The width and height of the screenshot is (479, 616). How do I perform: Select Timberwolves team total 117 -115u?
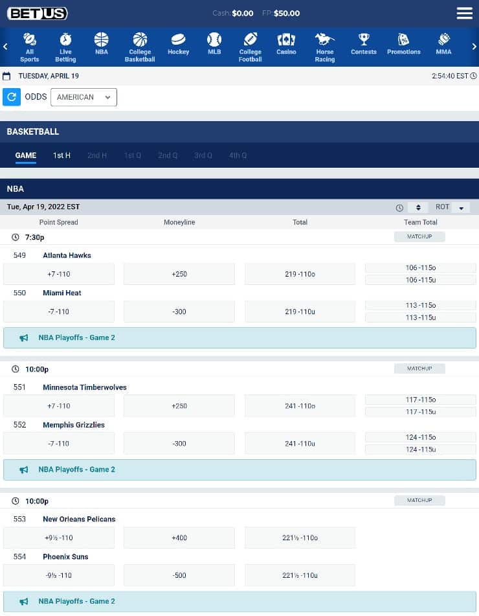pyautogui.click(x=421, y=412)
